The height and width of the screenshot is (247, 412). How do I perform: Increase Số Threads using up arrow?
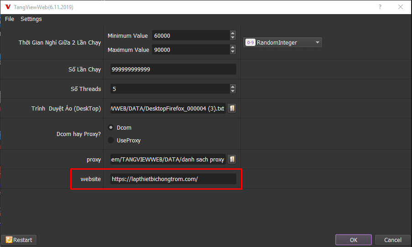233,86
